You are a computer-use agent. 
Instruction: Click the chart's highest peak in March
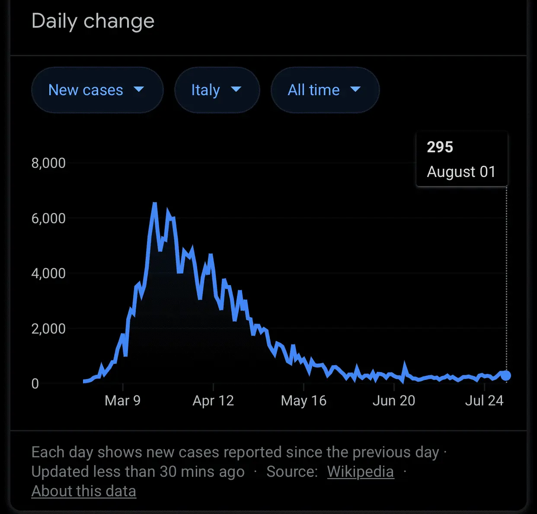point(154,203)
